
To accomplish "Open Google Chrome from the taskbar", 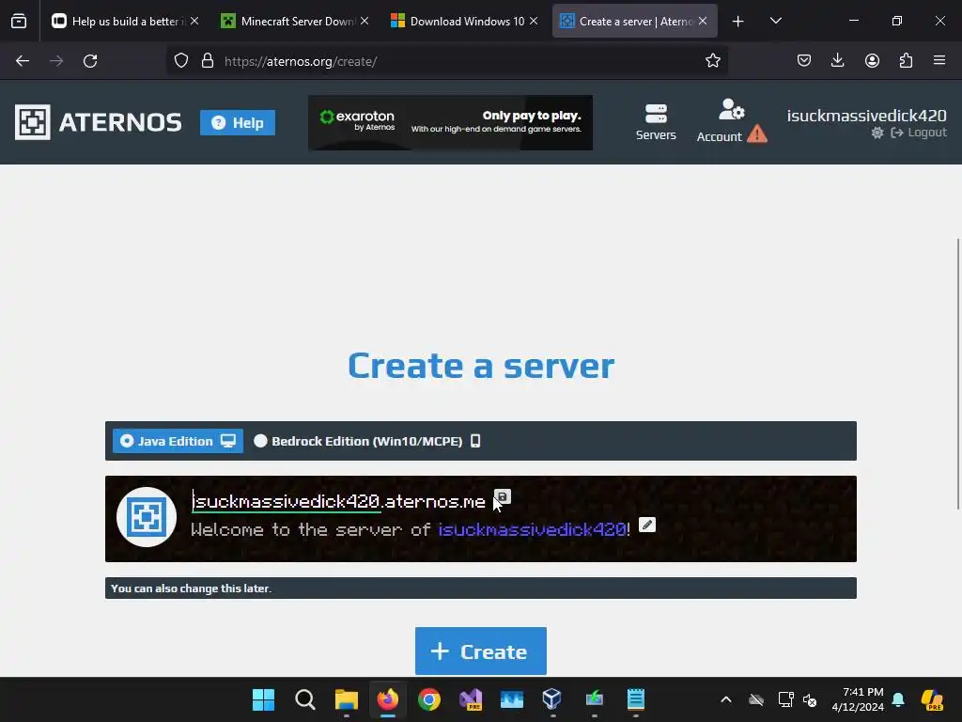I will point(429,699).
